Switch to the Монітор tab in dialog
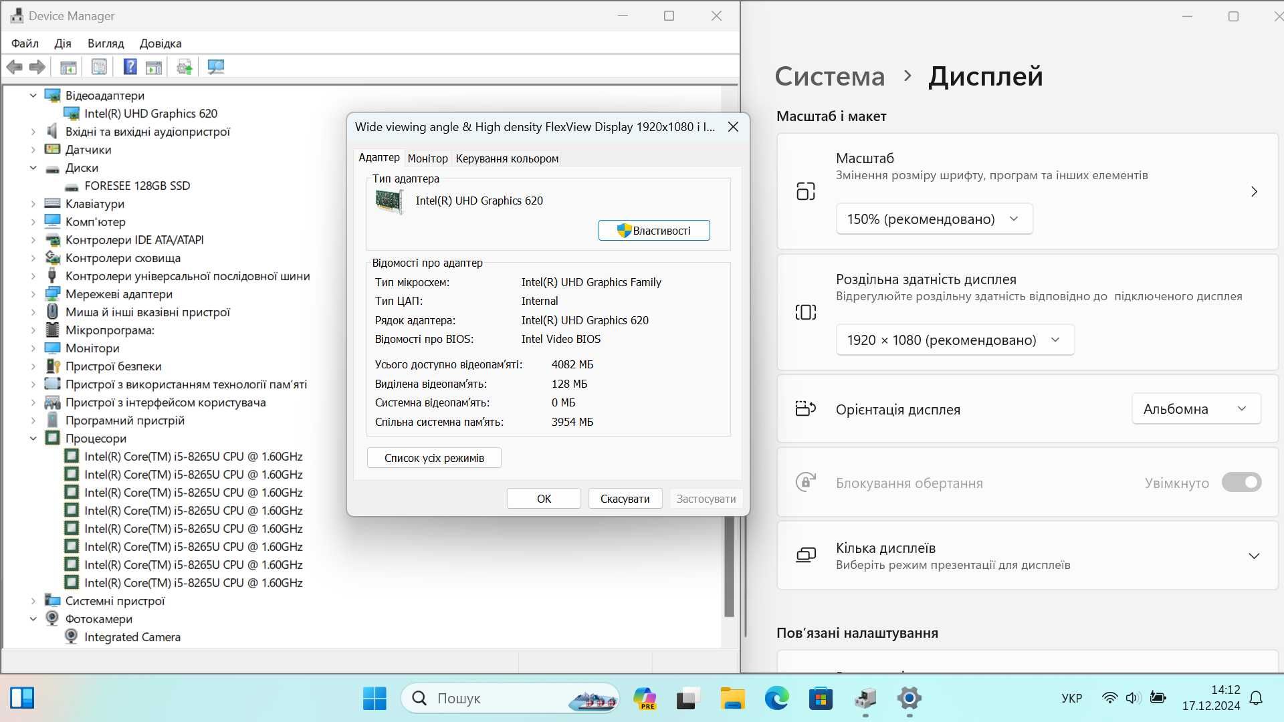Viewport: 1284px width, 722px height. (x=427, y=158)
